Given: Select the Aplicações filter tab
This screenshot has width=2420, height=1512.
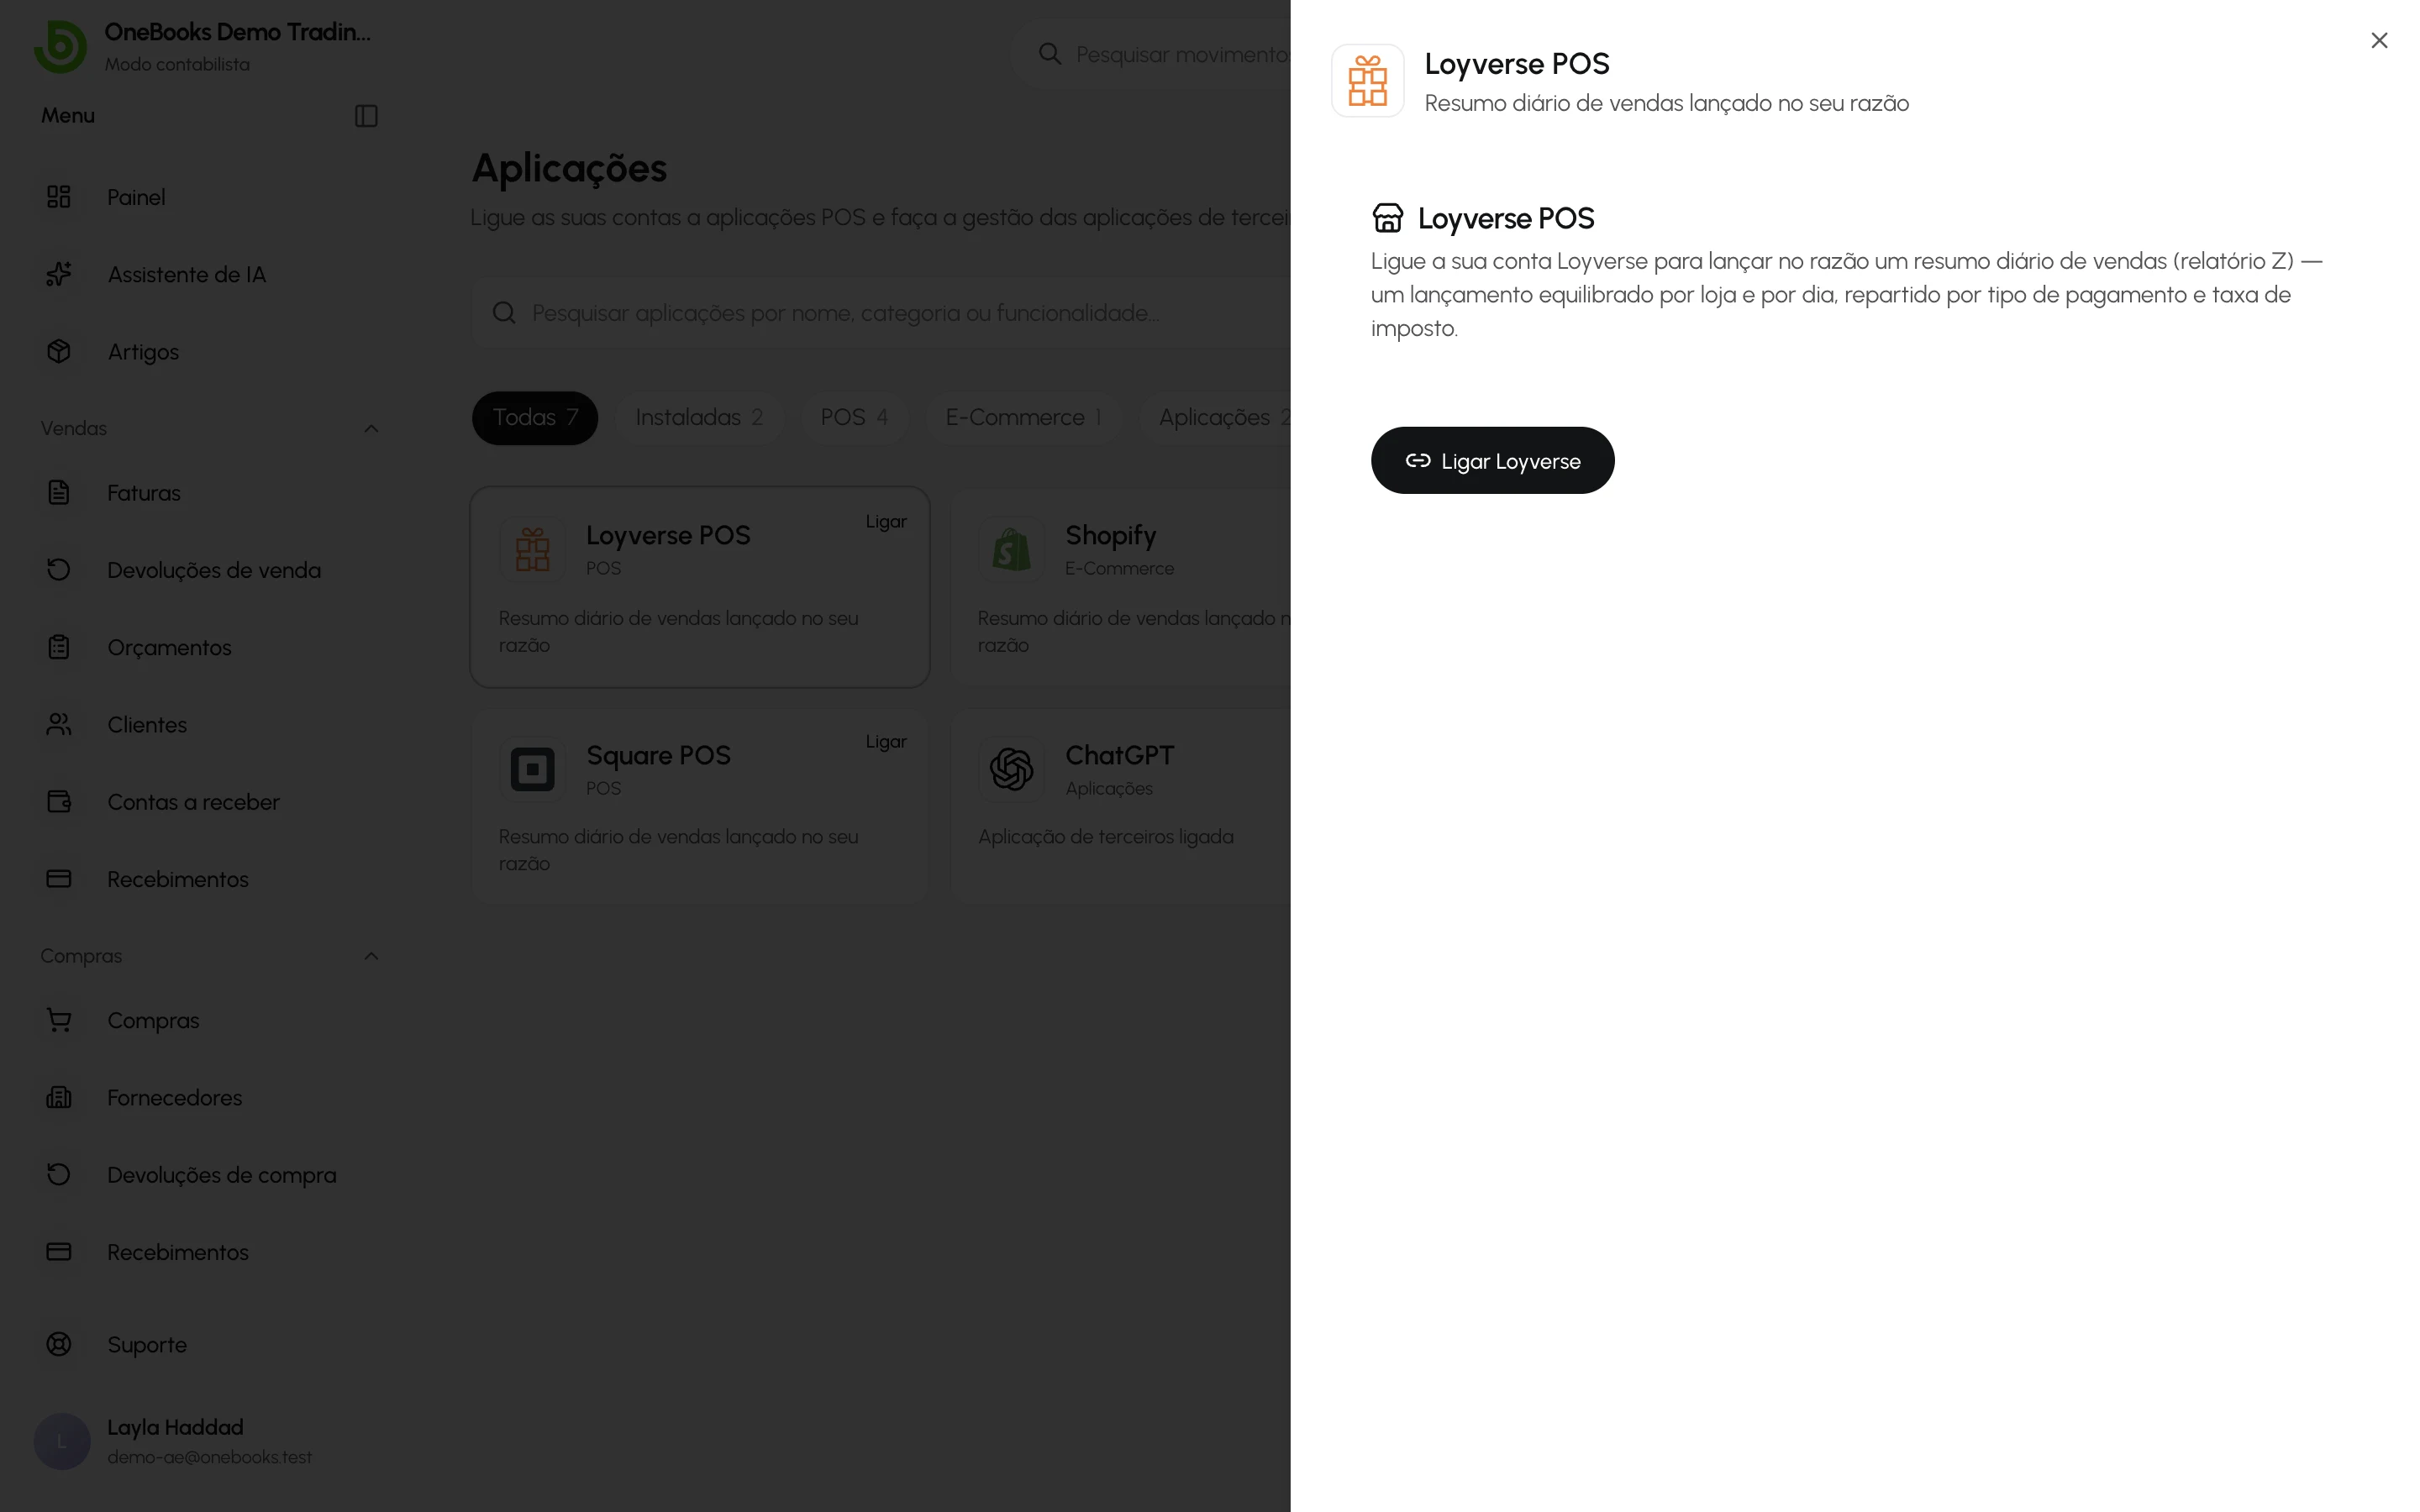Looking at the screenshot, I should coord(1214,417).
